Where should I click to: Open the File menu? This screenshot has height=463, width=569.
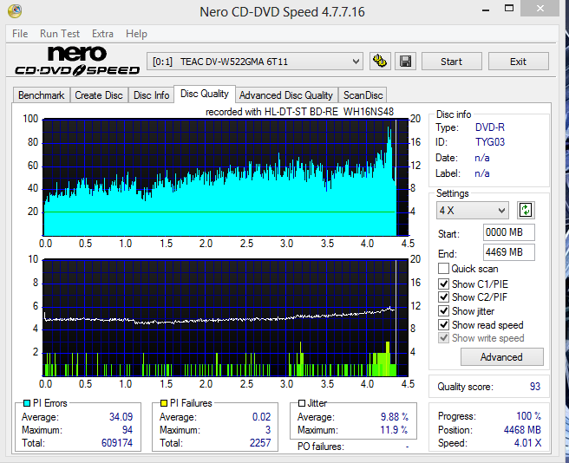(20, 34)
